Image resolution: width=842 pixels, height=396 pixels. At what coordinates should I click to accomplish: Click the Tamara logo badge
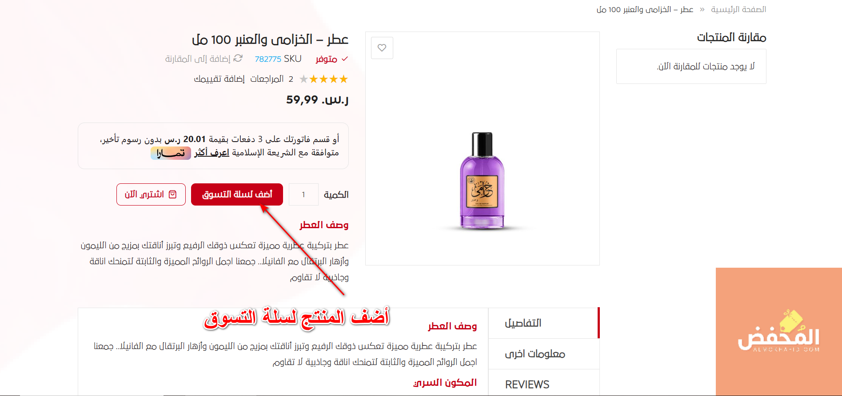coord(171,153)
